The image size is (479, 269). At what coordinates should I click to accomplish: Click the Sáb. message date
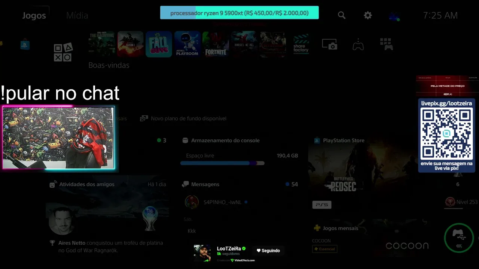(187, 219)
